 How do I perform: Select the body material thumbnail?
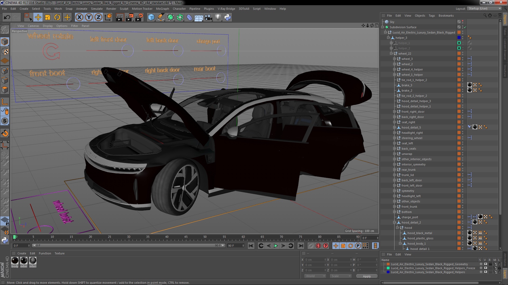15,261
